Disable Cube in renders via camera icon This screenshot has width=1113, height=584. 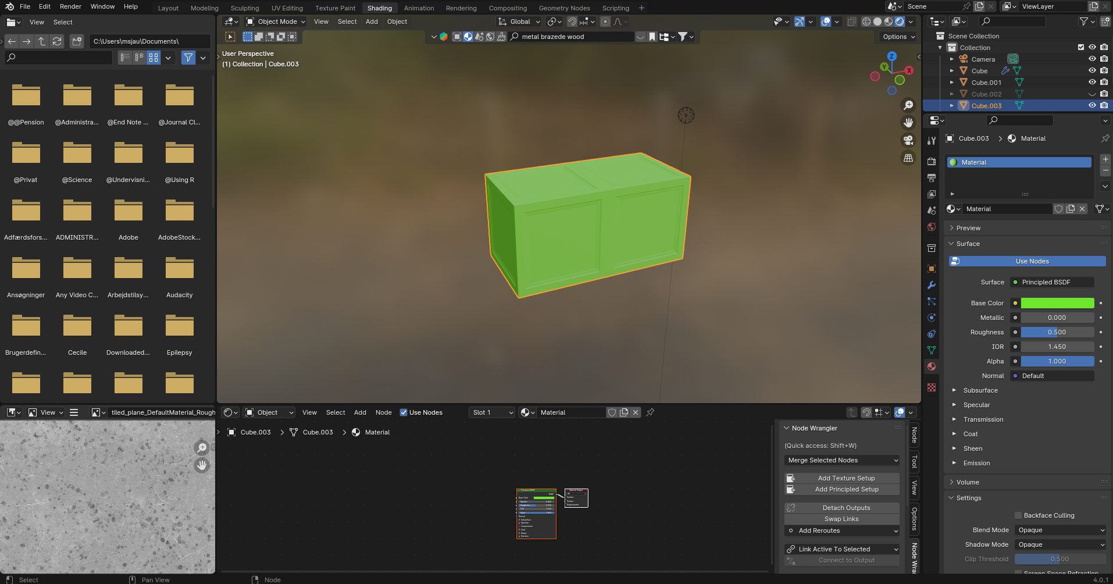click(1104, 70)
